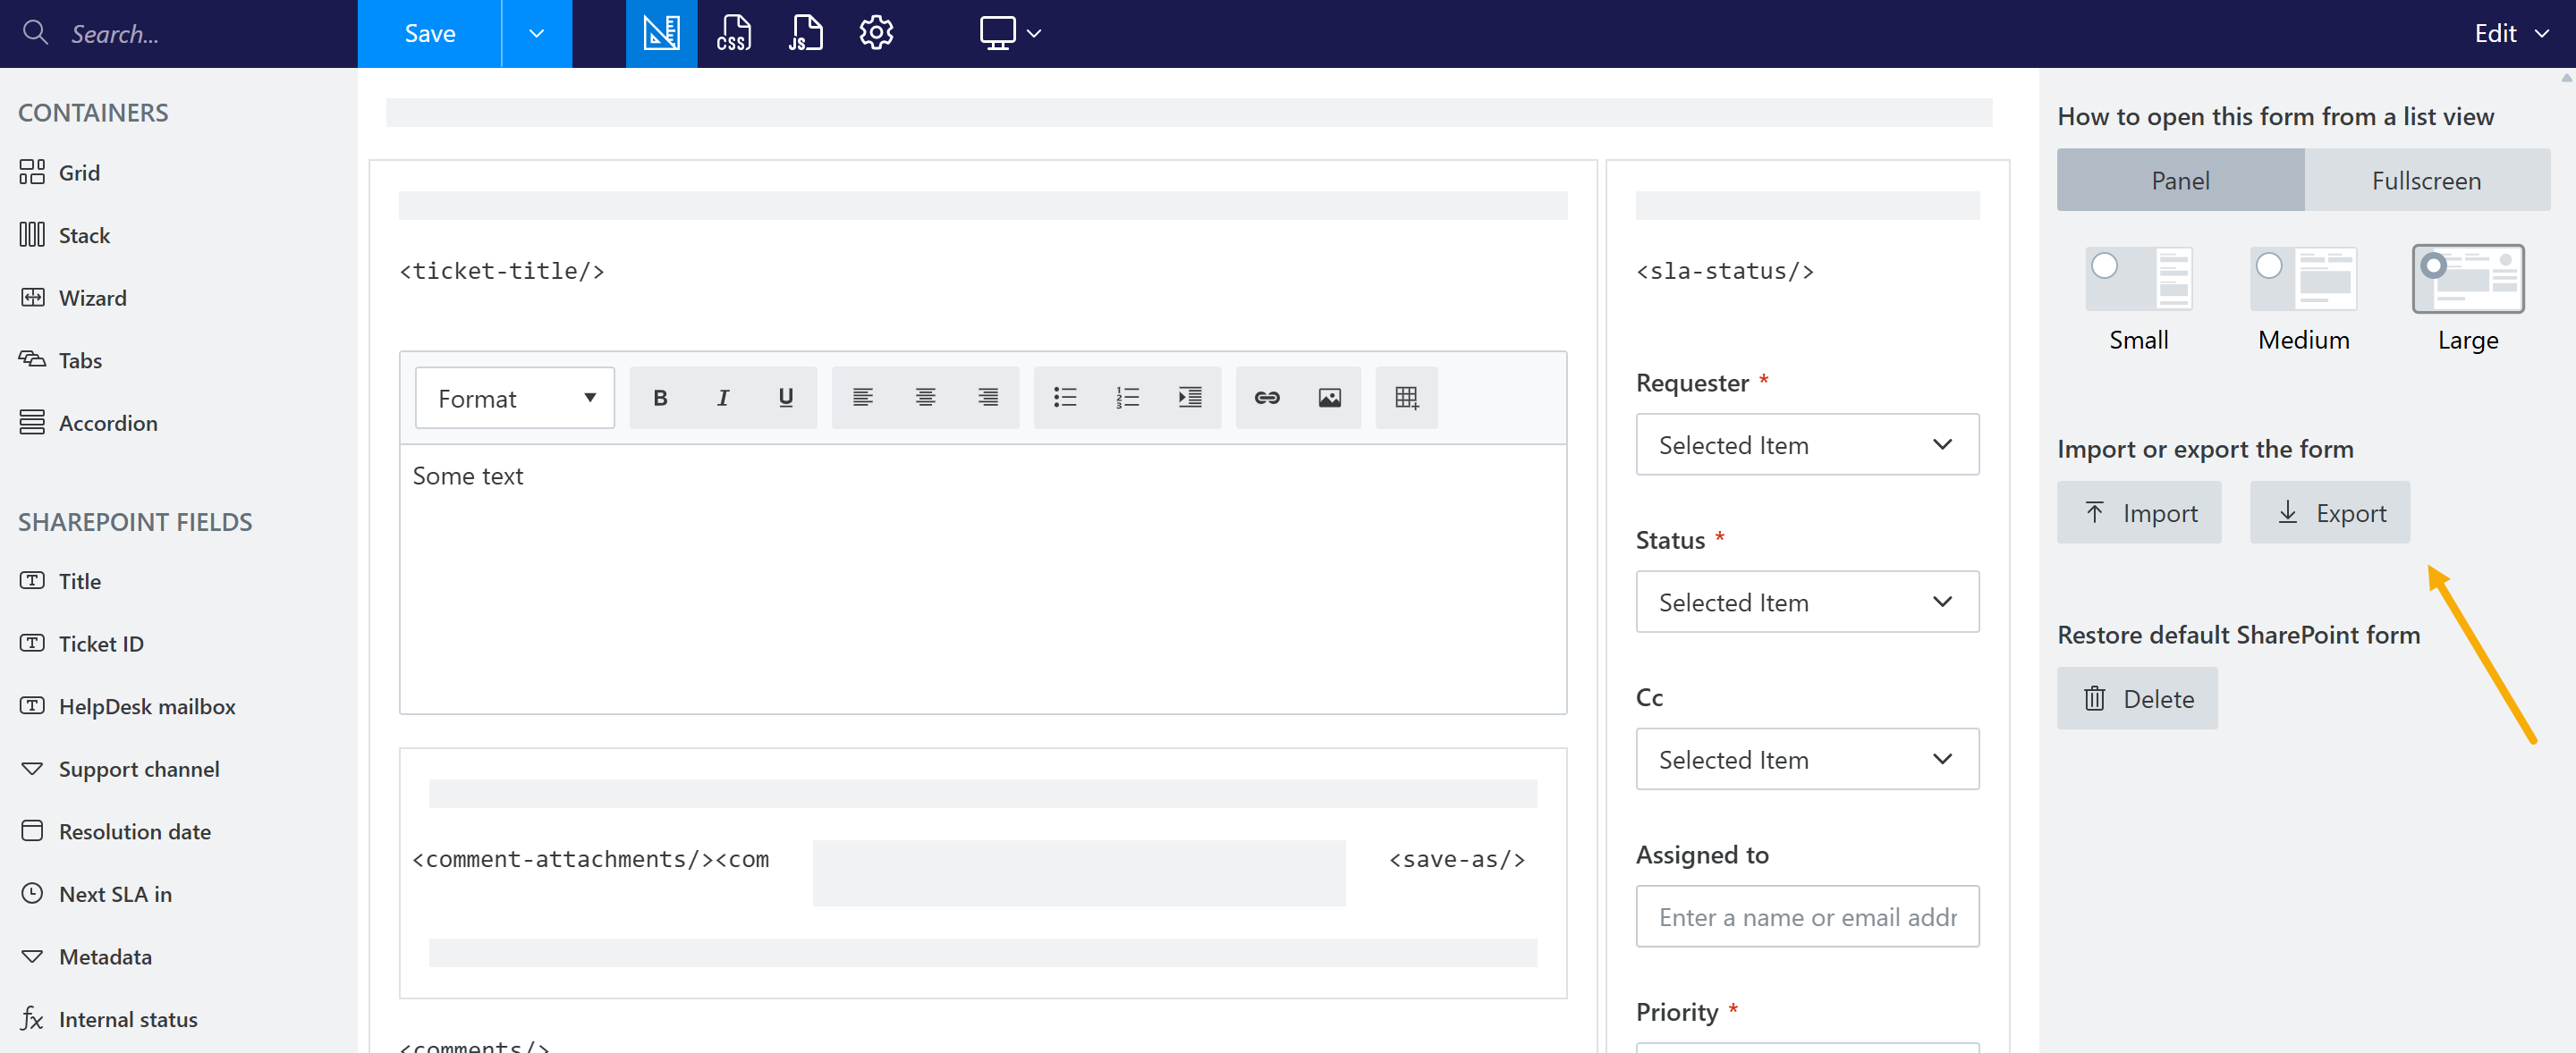The image size is (2576, 1053).
Task: Open form settings gear icon
Action: click(x=876, y=33)
